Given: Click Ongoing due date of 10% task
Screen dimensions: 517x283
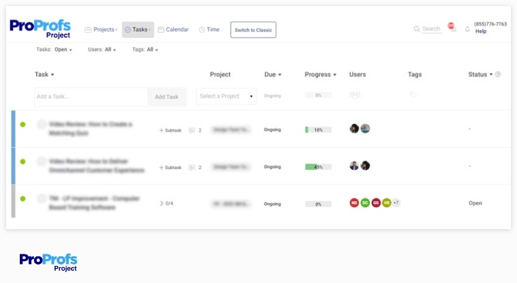Looking at the screenshot, I should (272, 130).
